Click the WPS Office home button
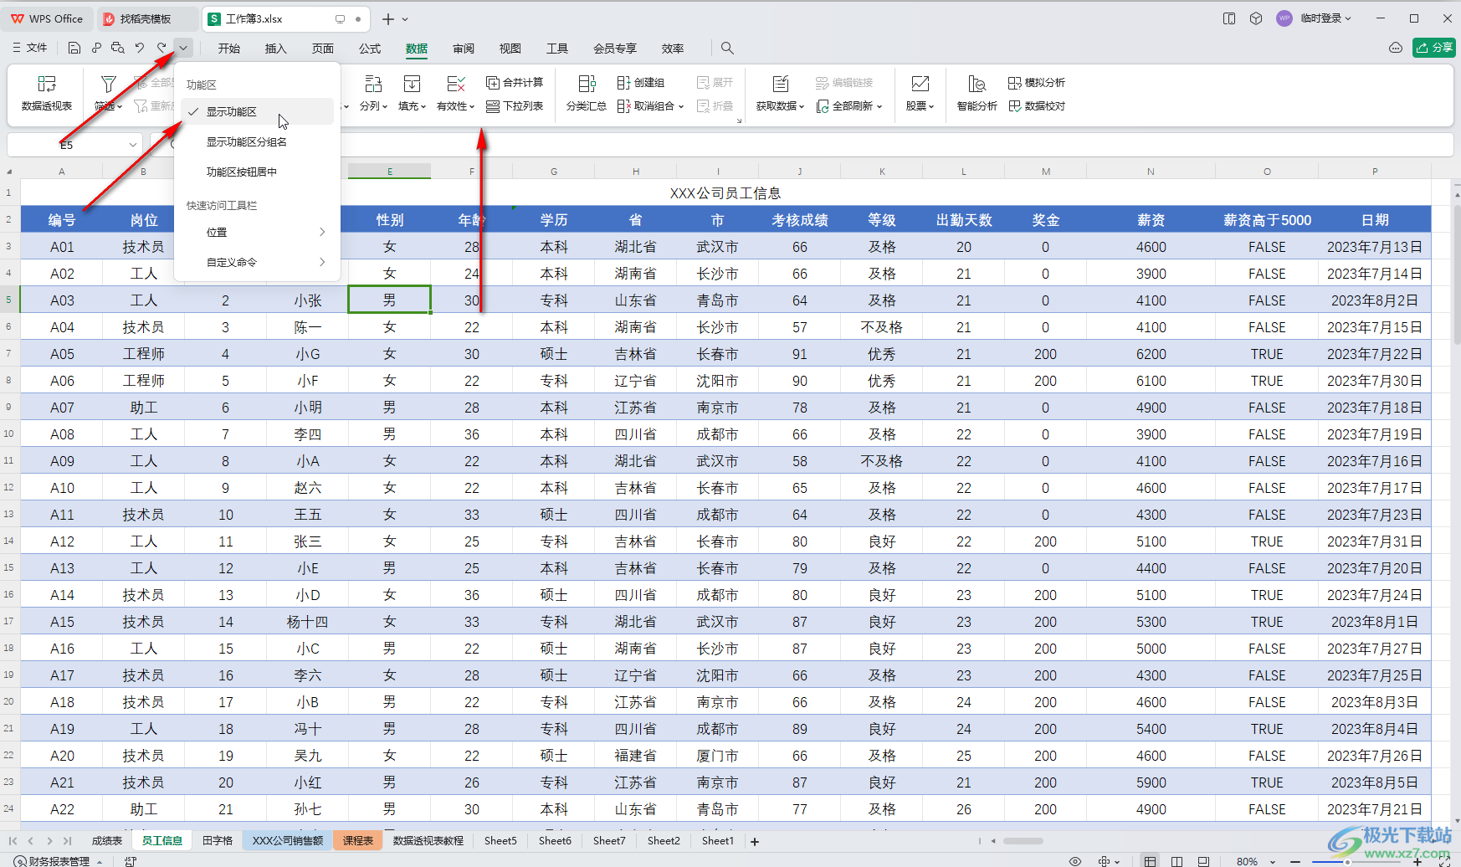The width and height of the screenshot is (1461, 867). [x=47, y=18]
